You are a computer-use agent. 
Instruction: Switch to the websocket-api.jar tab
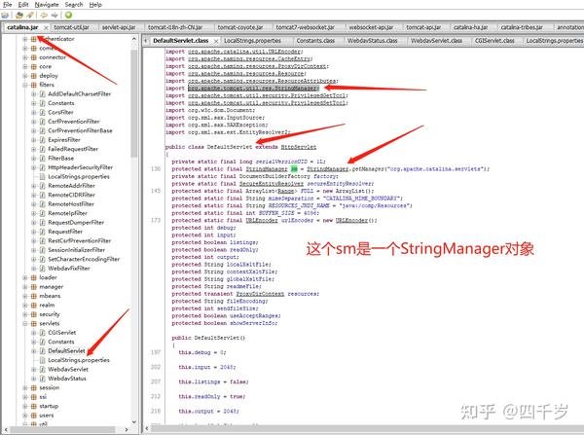371,27
